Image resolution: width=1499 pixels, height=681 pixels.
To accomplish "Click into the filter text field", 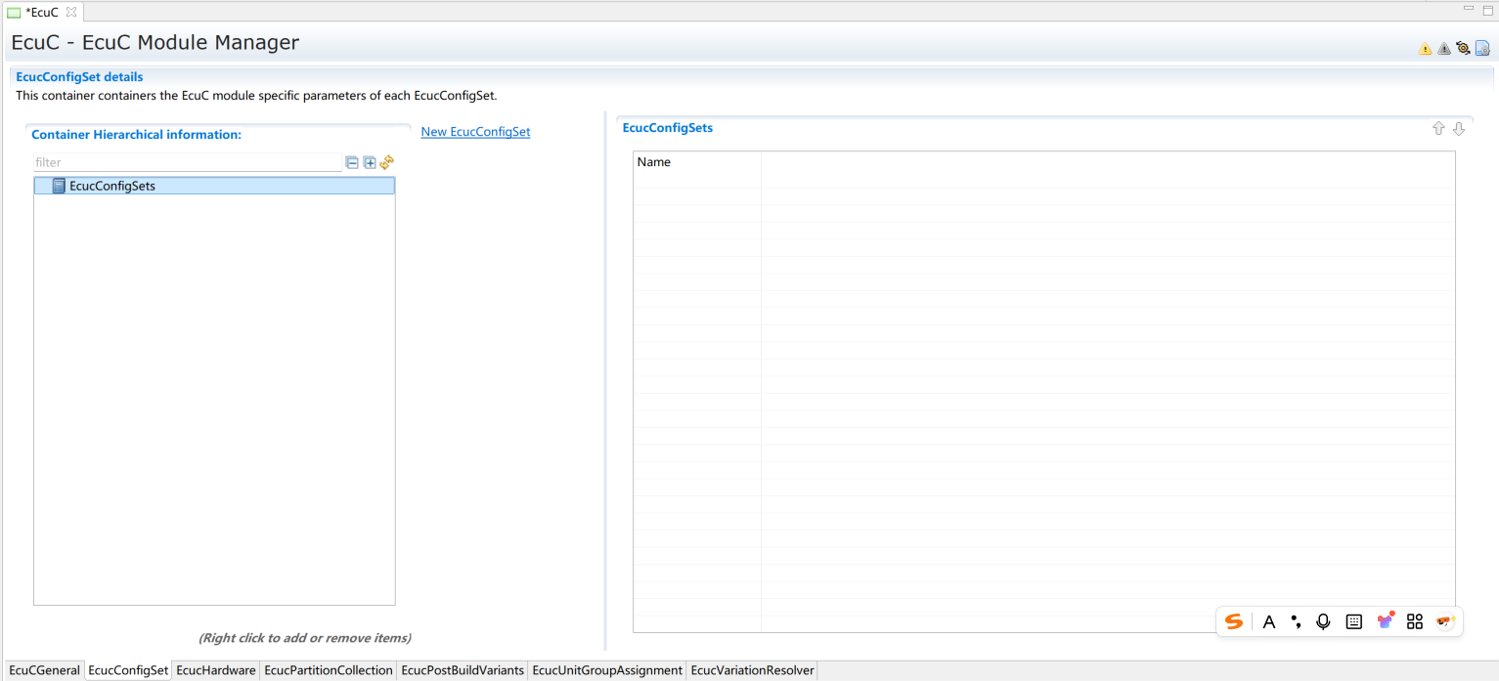I will click(186, 162).
